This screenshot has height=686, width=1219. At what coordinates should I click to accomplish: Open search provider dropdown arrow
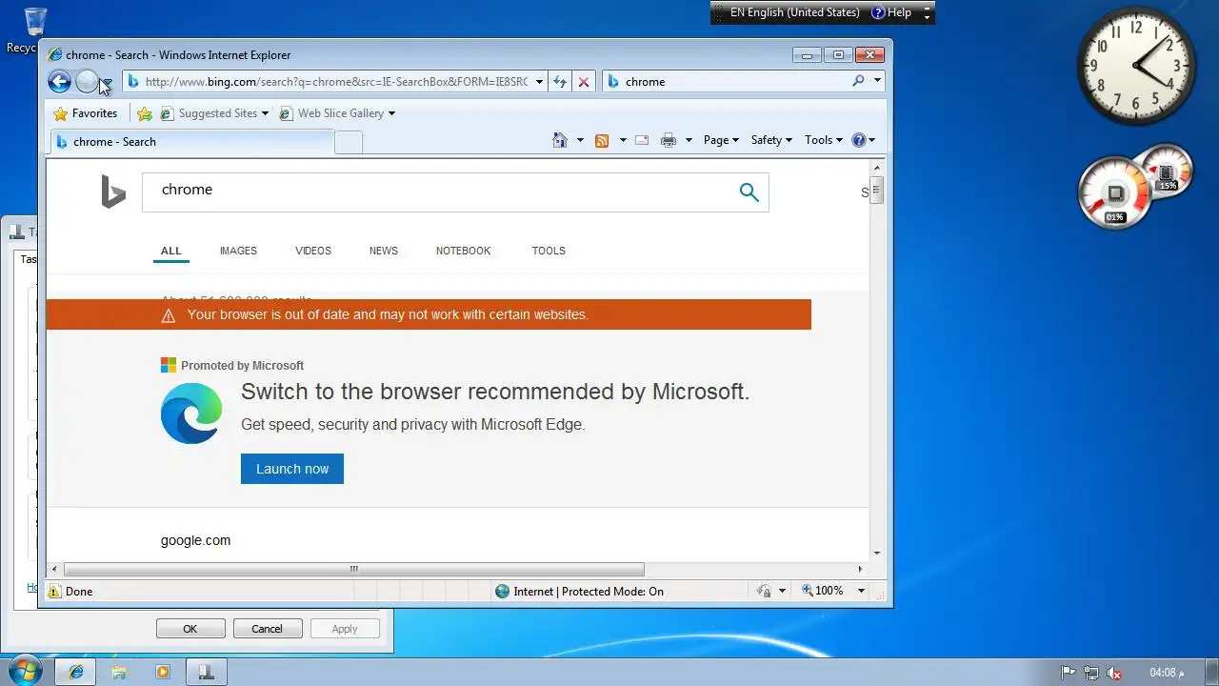click(x=877, y=81)
